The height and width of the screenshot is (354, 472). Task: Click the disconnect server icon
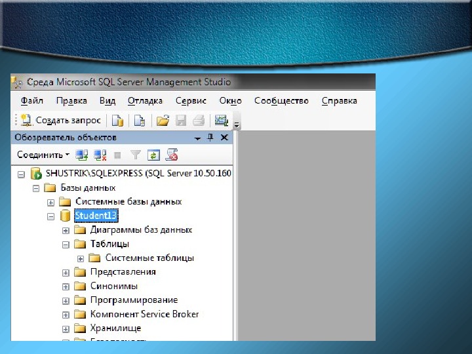point(100,155)
